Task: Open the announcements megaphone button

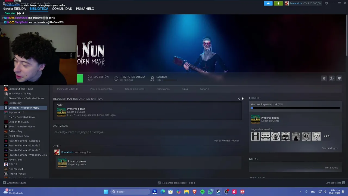Action: 268,3
